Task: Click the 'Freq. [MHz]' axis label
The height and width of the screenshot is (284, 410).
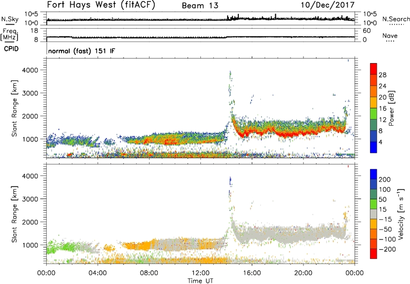Action: point(9,35)
